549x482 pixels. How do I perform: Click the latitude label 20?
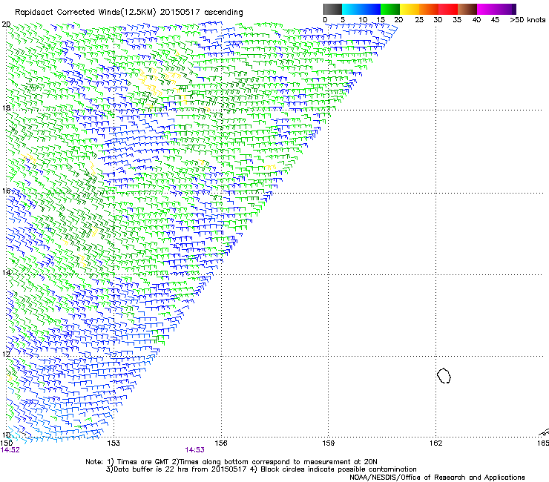[6, 24]
